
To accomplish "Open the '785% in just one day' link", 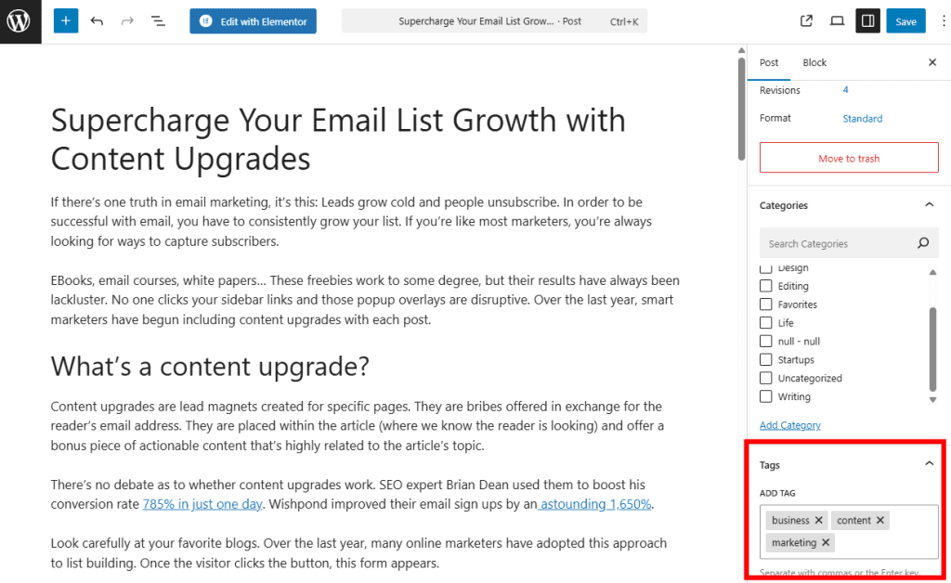I will [x=202, y=504].
